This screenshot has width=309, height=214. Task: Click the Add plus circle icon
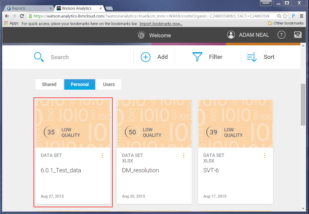pos(146,57)
